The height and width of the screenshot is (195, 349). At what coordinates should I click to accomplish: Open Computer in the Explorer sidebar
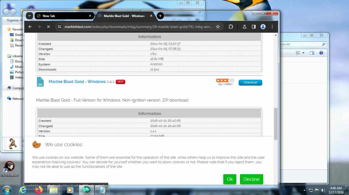point(15,88)
